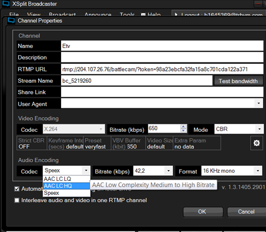The width and height of the screenshot is (266, 232).
Task: Click the RTMP URL field
Action: 162,69
